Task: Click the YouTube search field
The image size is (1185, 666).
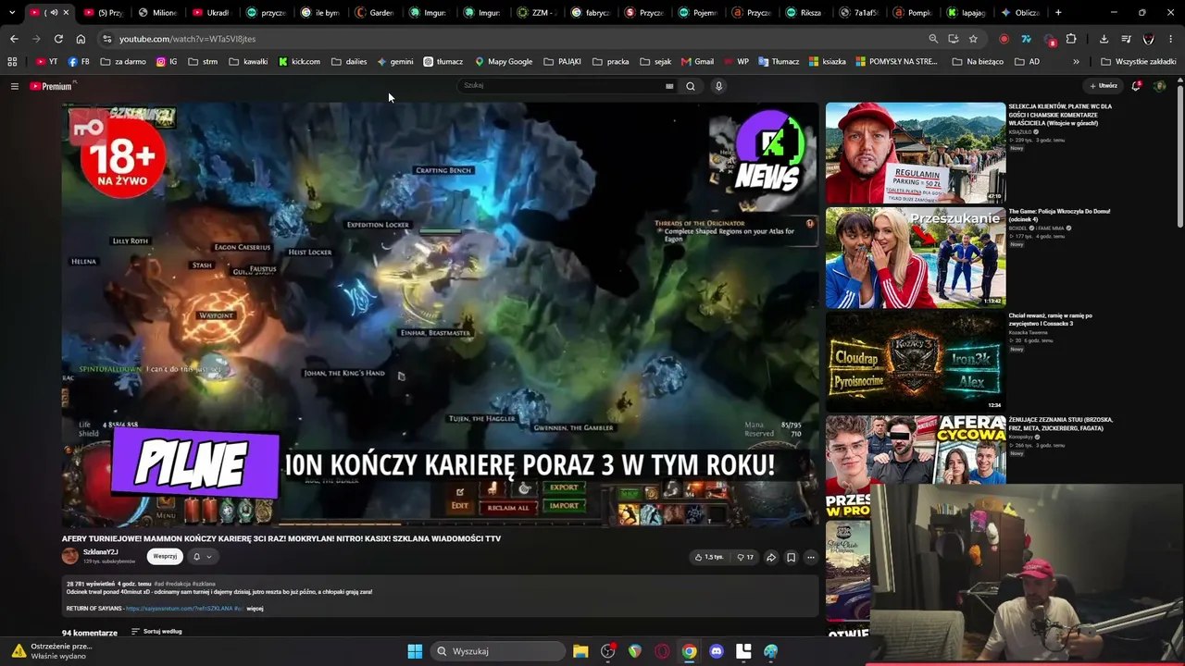Action: pos(562,86)
